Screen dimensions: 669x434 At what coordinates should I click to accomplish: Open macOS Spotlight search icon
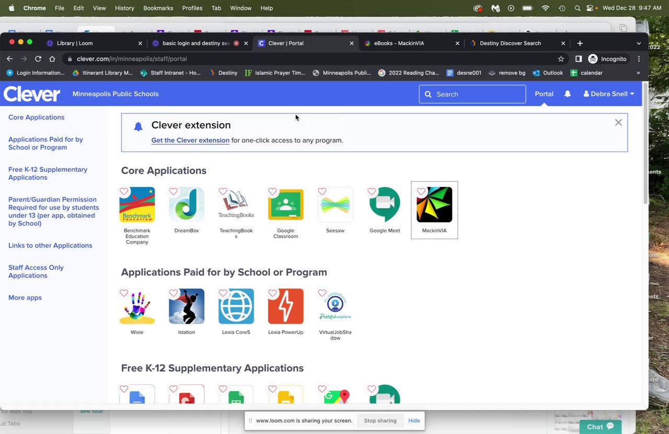(577, 8)
